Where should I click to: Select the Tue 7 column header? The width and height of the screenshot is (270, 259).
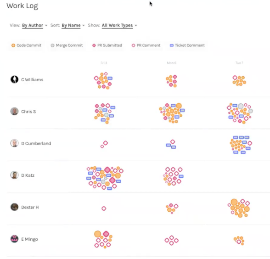tap(239, 63)
